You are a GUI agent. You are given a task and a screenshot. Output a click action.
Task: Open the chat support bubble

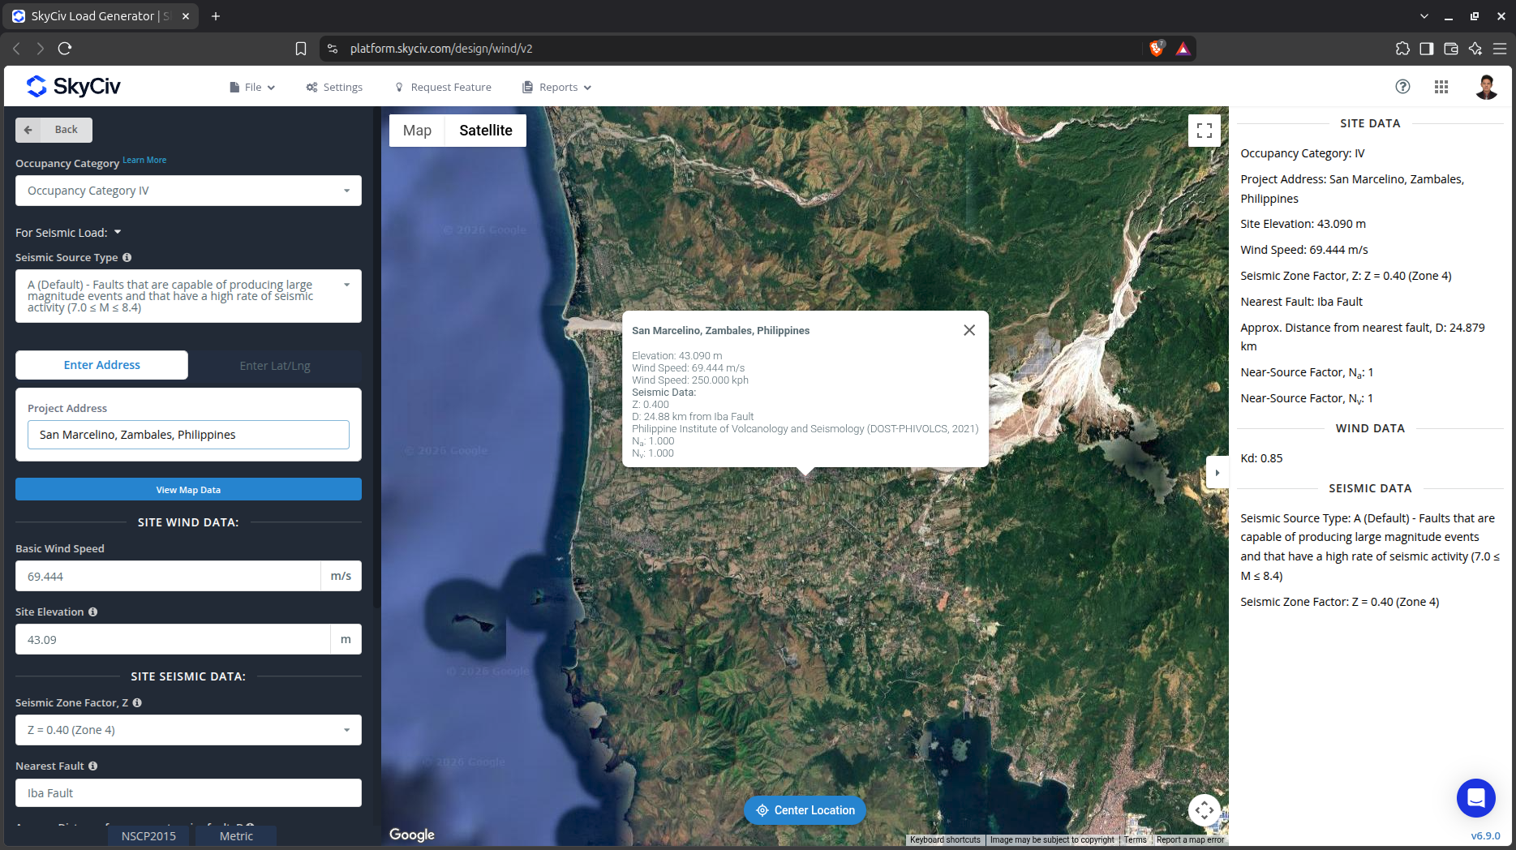click(x=1476, y=798)
